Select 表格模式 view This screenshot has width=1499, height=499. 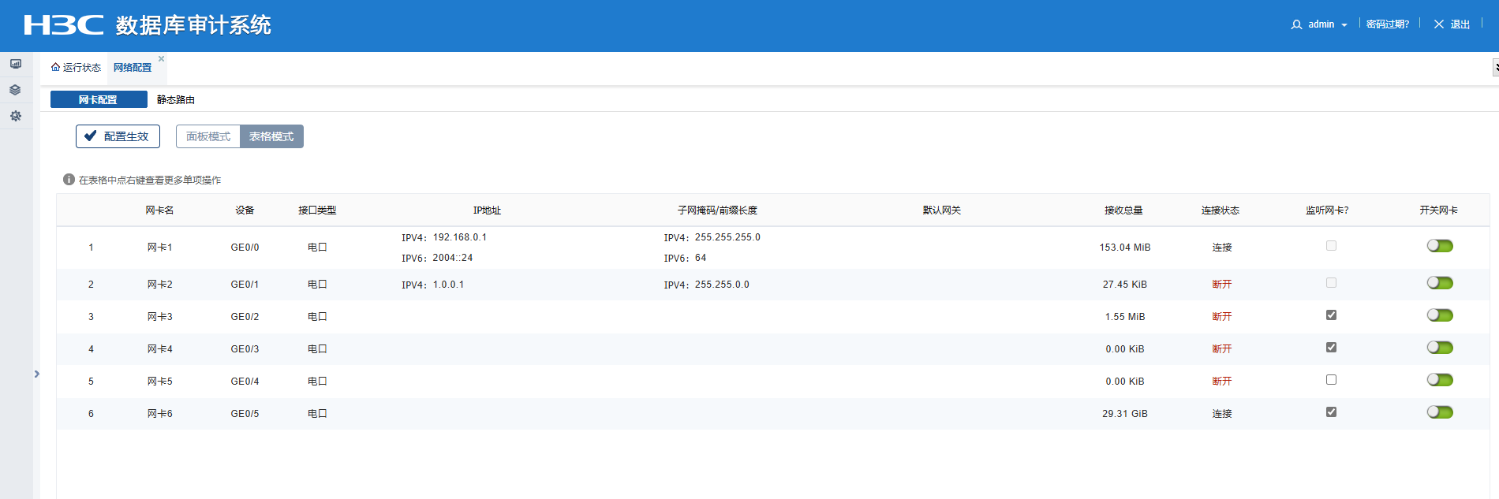point(271,136)
